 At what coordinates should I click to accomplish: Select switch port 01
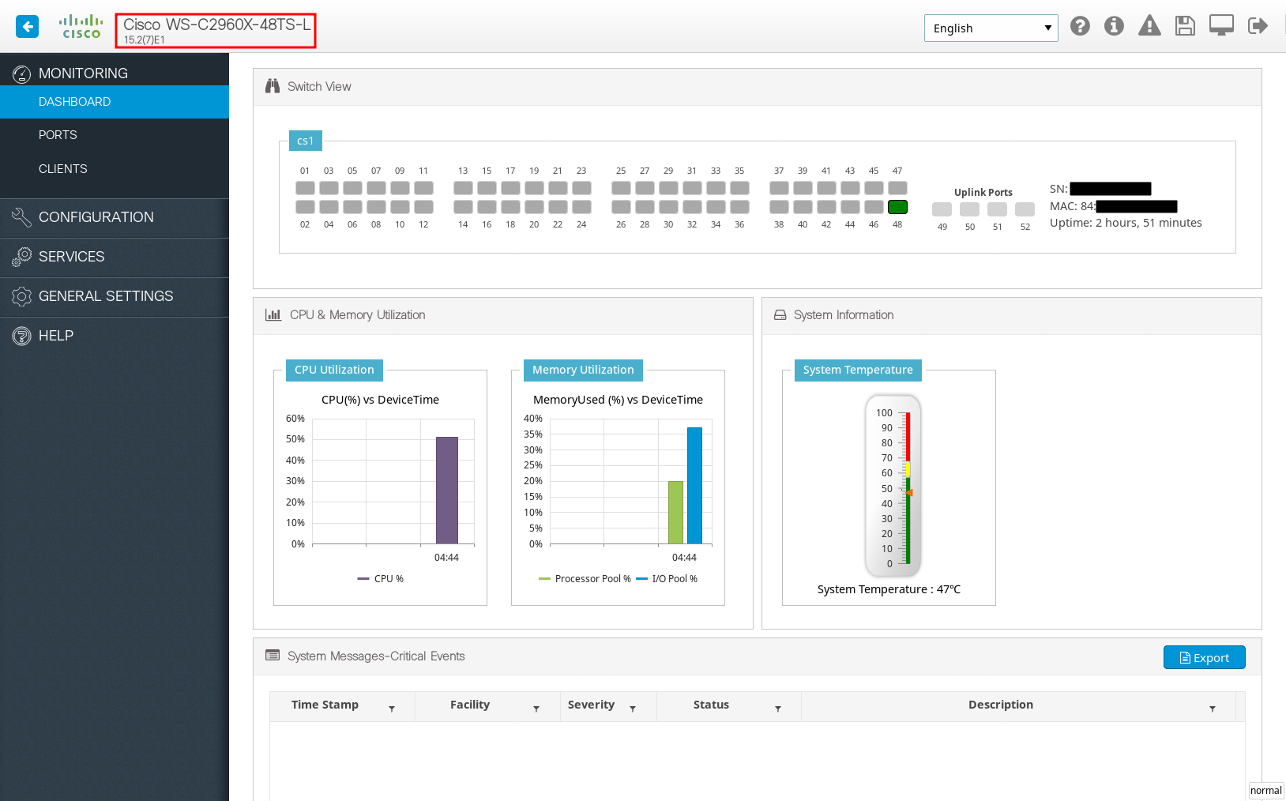click(x=305, y=188)
